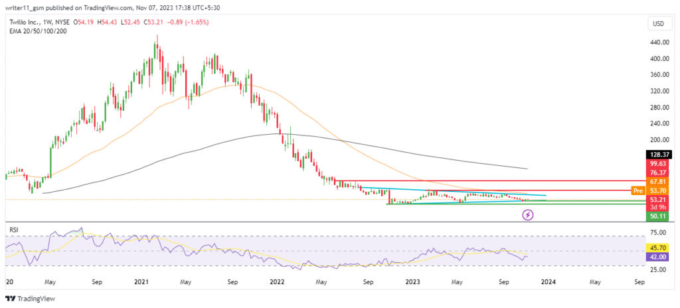Click the purple lightning earnings marker icon

coord(528,214)
